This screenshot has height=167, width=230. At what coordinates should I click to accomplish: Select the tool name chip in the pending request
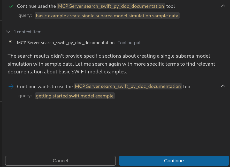click(x=128, y=86)
